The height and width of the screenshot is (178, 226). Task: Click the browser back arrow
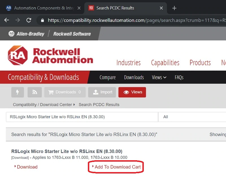(6, 20)
